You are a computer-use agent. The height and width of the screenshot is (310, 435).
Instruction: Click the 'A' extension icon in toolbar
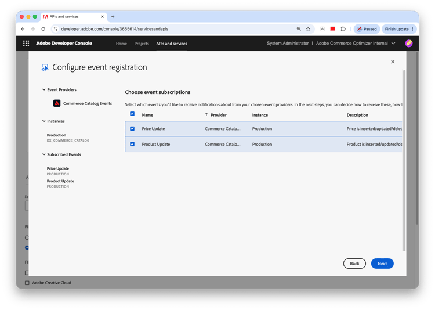[x=322, y=29]
